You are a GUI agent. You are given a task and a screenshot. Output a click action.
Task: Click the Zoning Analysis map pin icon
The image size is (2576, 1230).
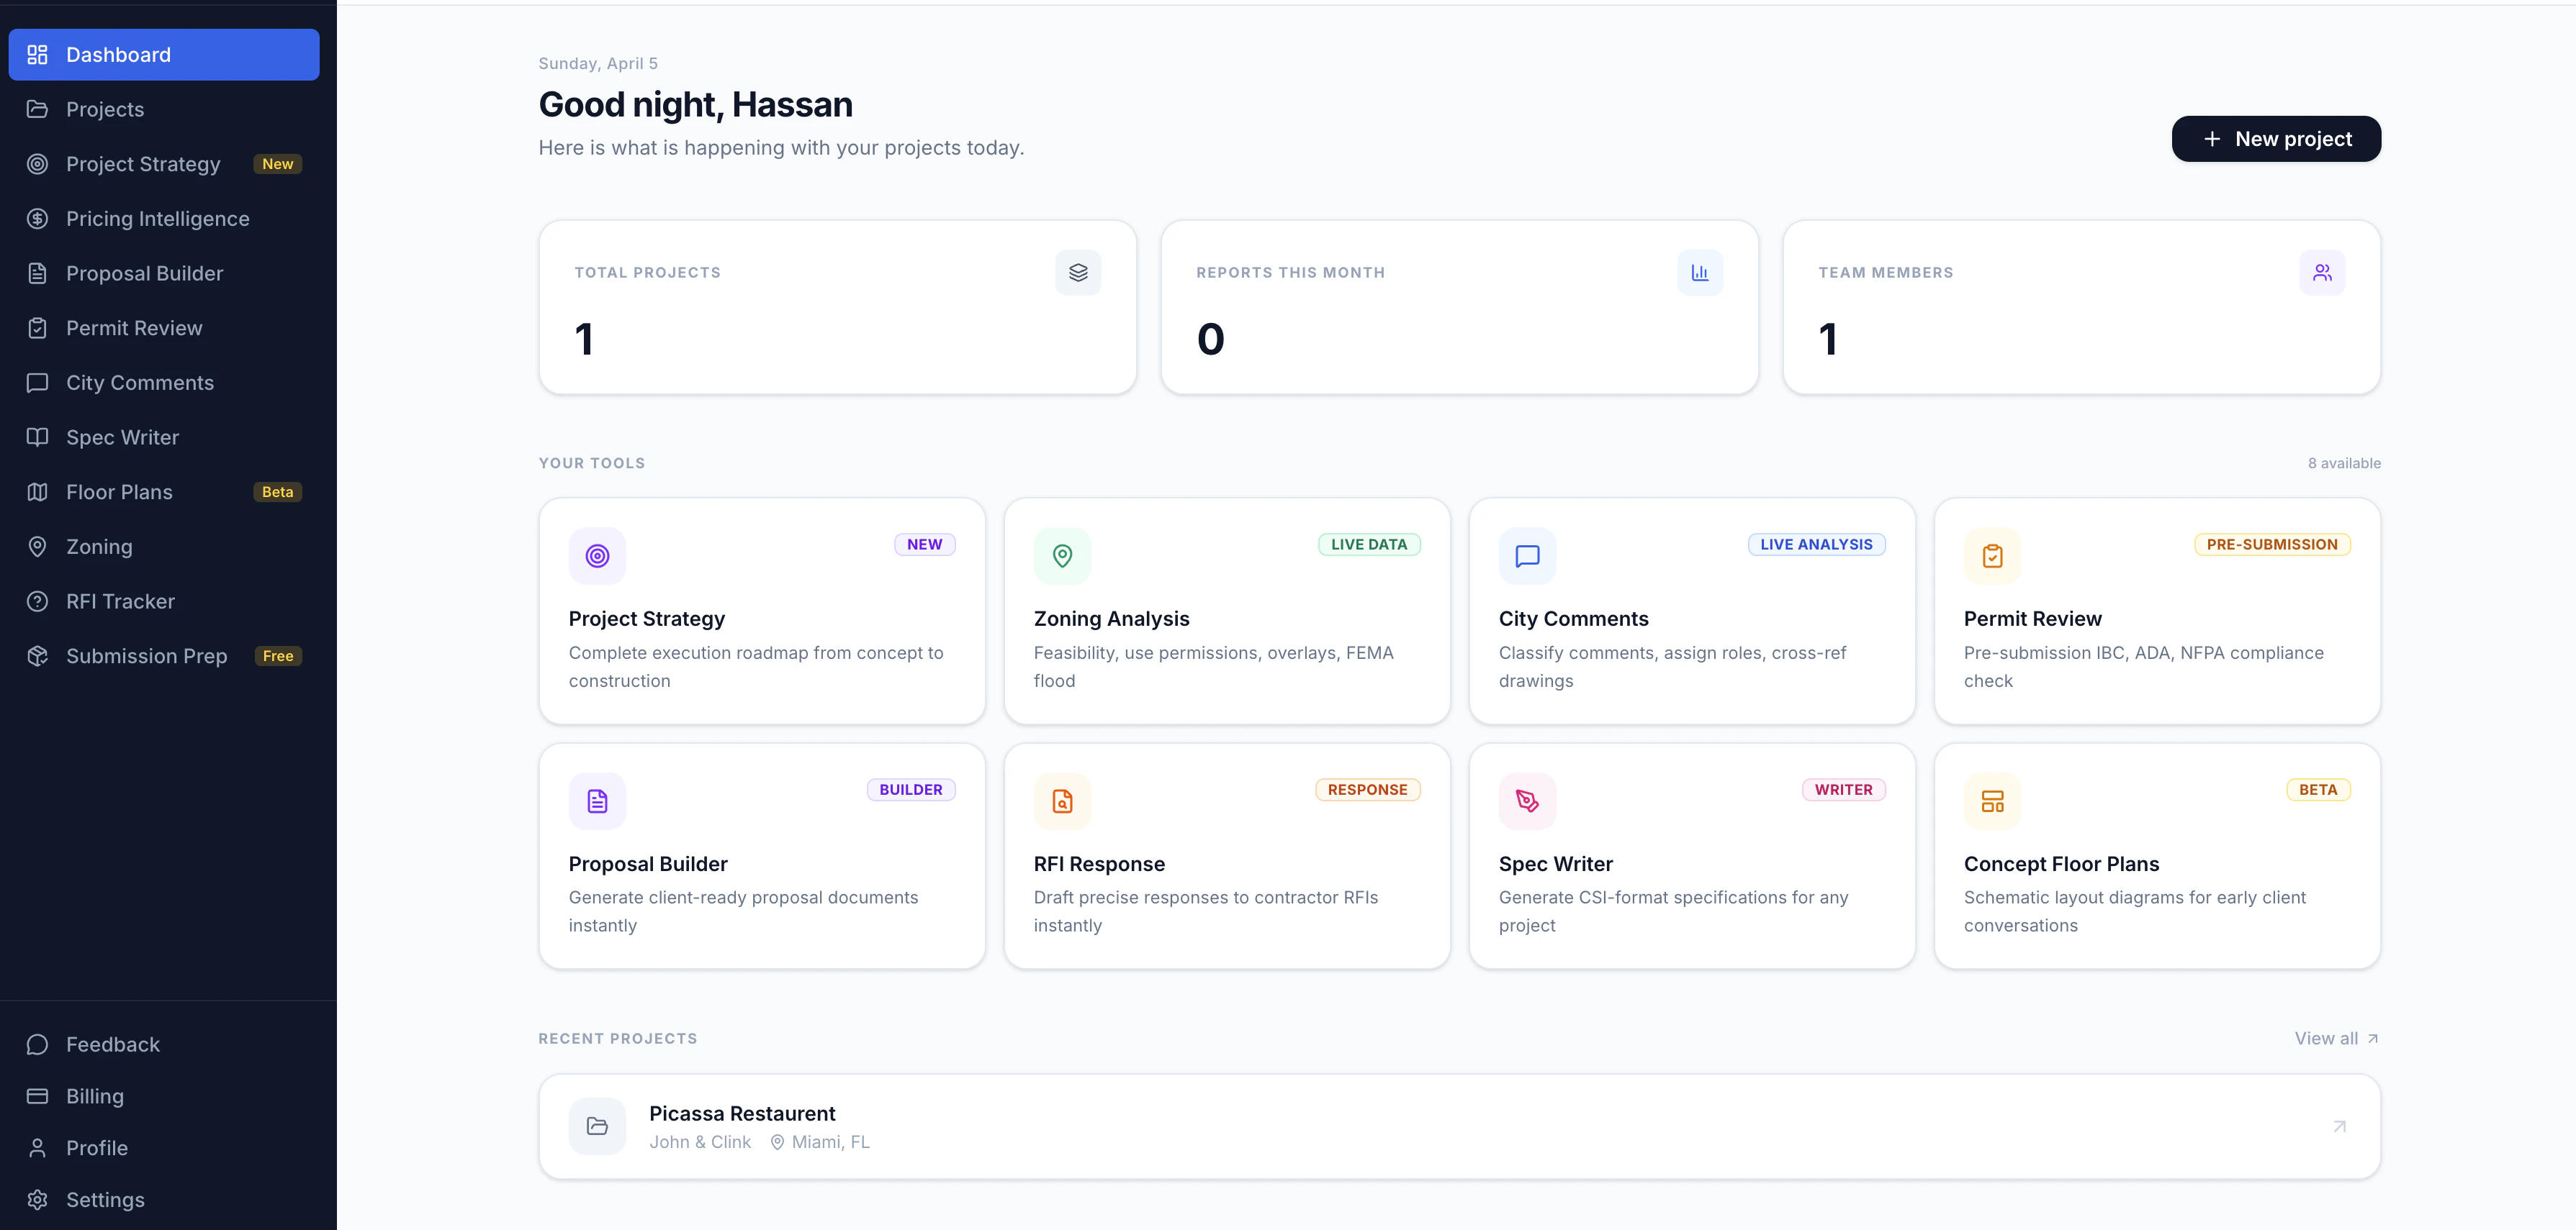[x=1062, y=555]
